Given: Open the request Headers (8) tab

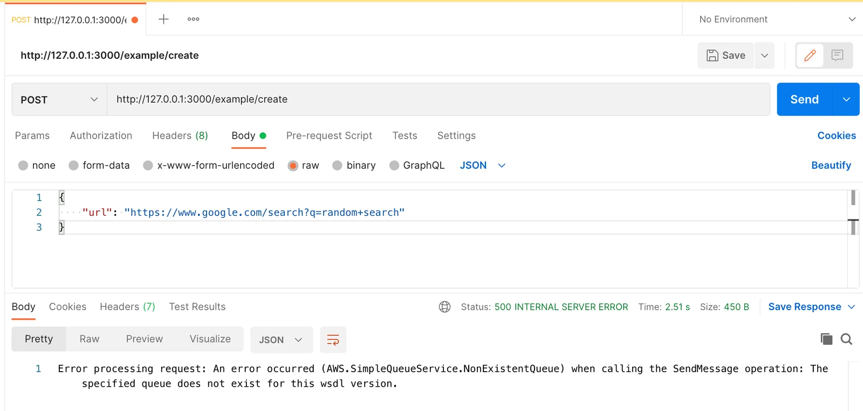Looking at the screenshot, I should (180, 136).
